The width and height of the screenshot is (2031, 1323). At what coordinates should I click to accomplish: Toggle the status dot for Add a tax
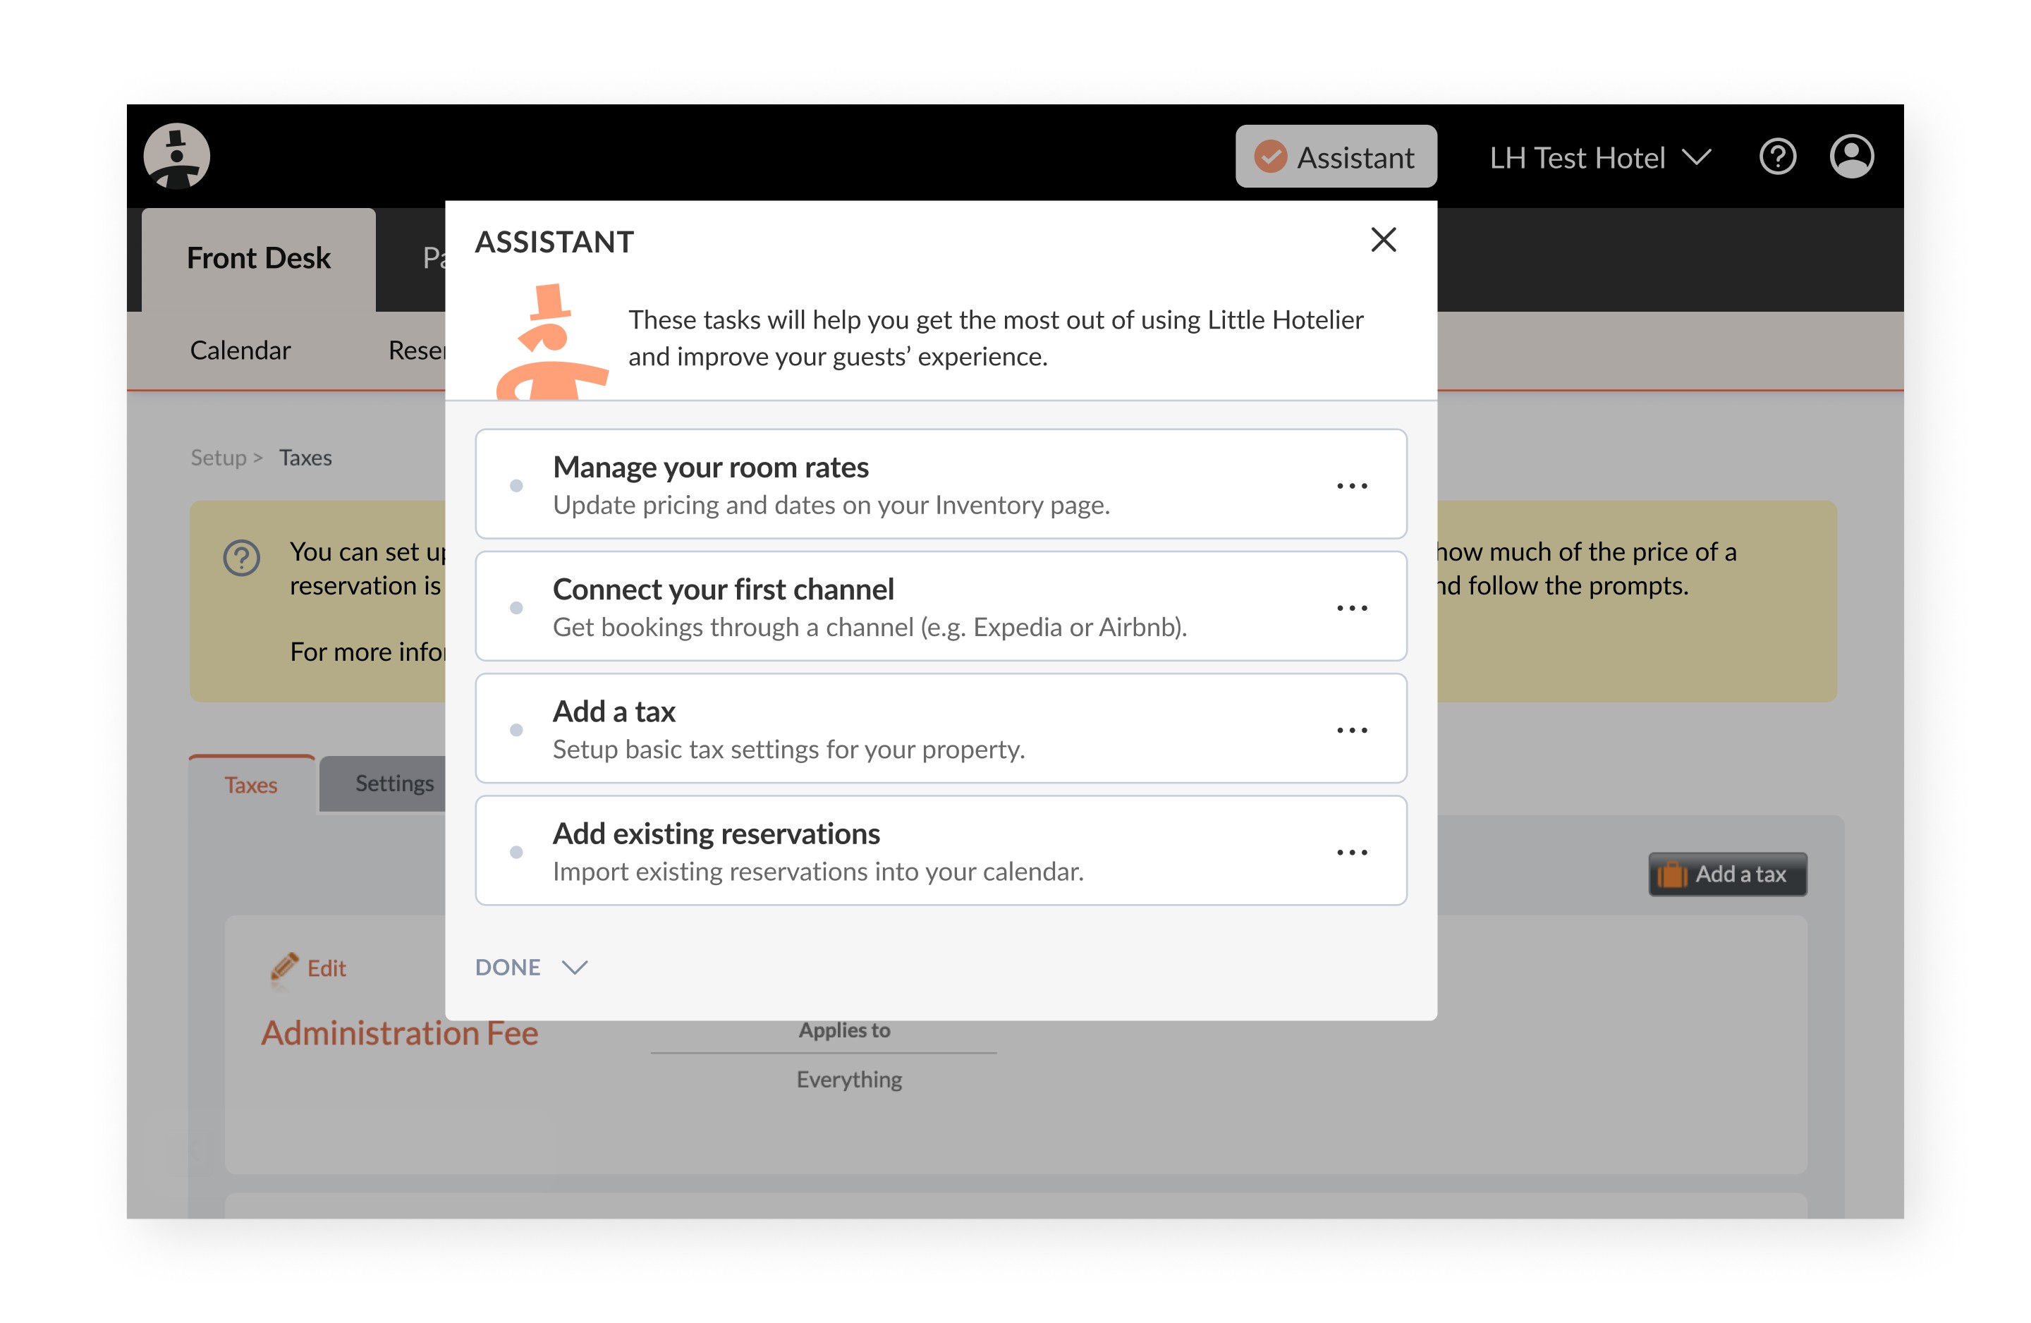[x=516, y=730]
